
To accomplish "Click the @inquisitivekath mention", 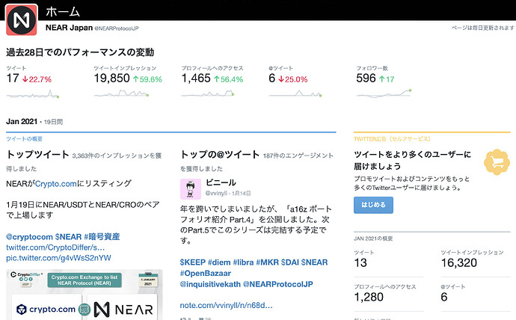I will [x=210, y=284].
